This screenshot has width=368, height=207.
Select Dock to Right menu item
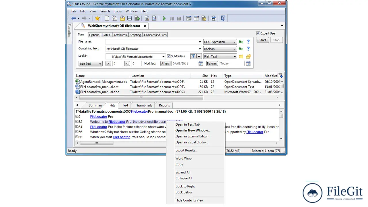pos(195,186)
